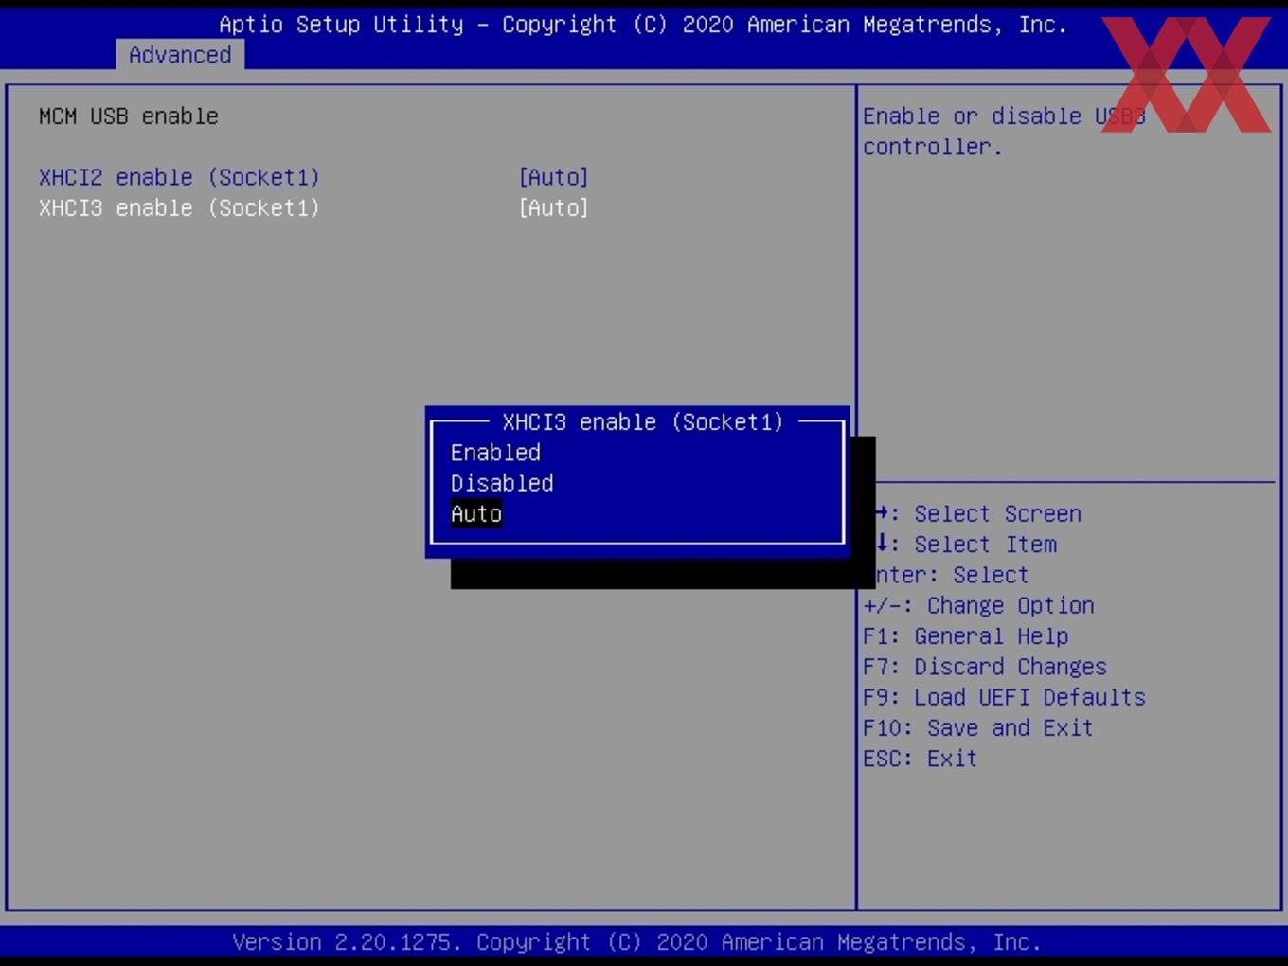Click the F9: Load UEFI Defaults hint
The height and width of the screenshot is (966, 1288).
coord(1004,697)
